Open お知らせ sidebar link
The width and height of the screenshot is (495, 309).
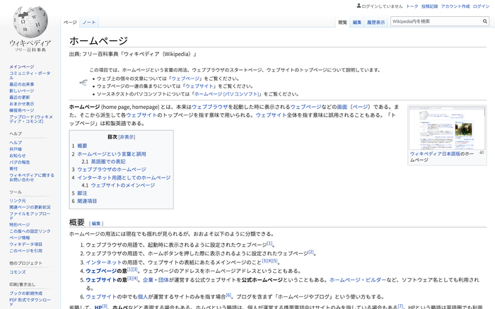click(18, 156)
